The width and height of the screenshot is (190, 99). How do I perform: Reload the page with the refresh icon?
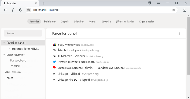[20, 10]
